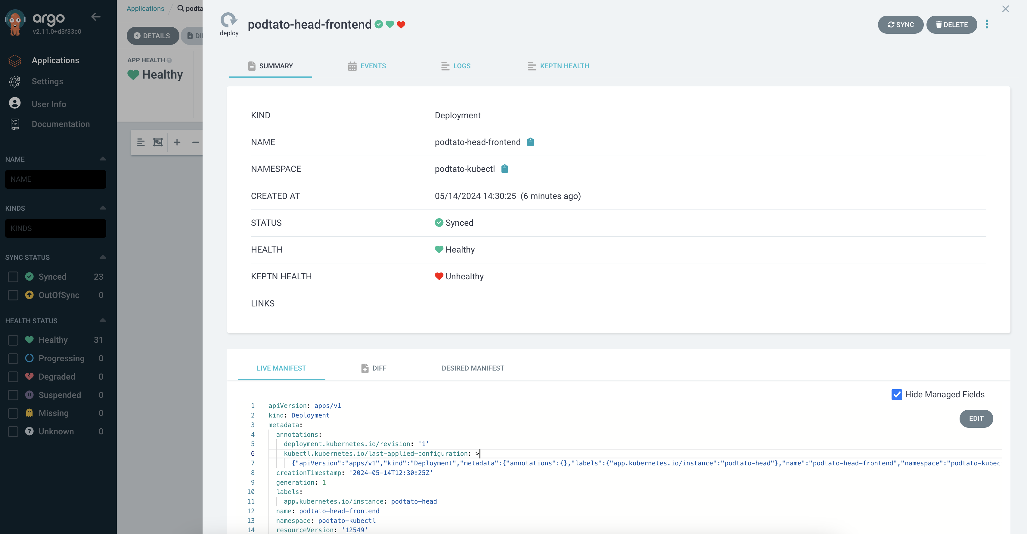Enable the Synced sync status filter
Screen dimensions: 1027x534
pos(13,276)
